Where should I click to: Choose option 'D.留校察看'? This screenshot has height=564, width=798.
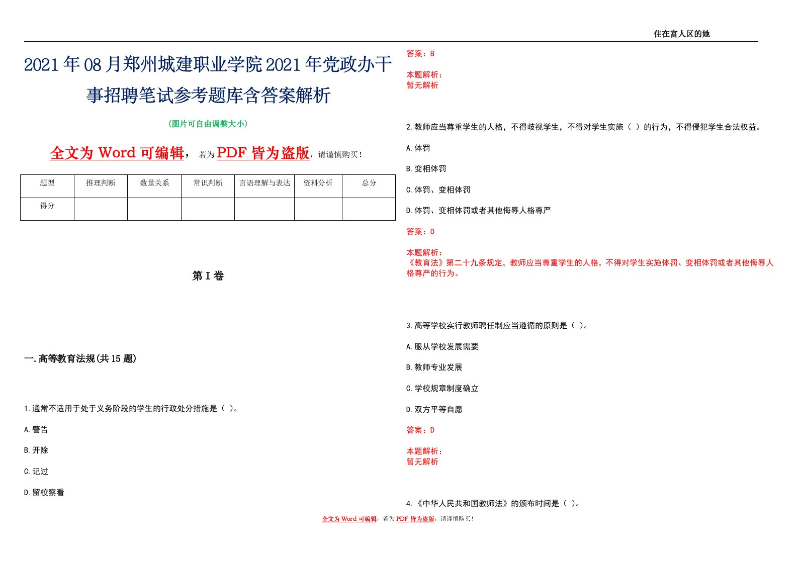(x=44, y=493)
